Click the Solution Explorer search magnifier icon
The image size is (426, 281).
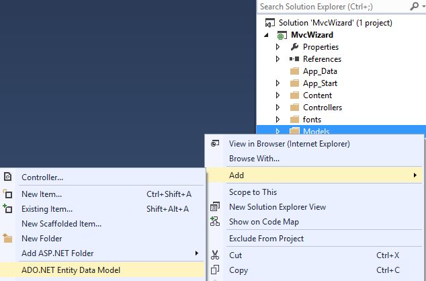pyautogui.click(x=414, y=6)
